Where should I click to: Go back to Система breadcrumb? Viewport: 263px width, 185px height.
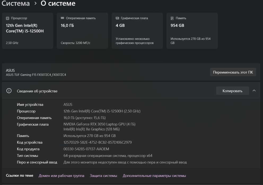pyautogui.click(x=16, y=3)
